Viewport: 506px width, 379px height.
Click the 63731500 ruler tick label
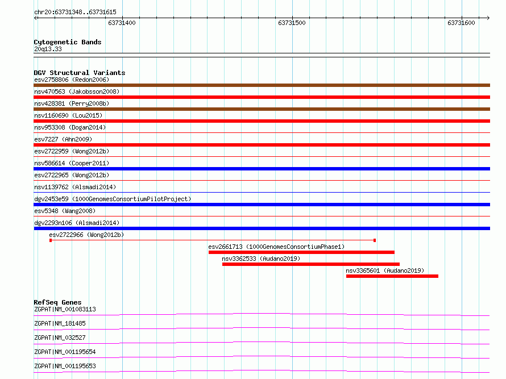292,23
